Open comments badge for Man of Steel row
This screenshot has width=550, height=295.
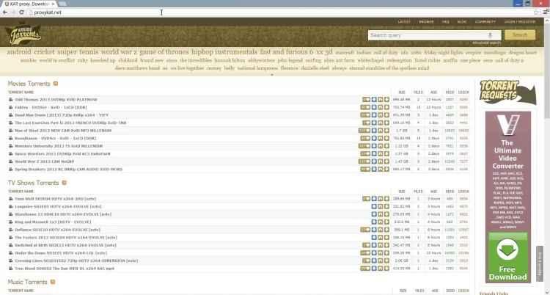[x=364, y=131]
